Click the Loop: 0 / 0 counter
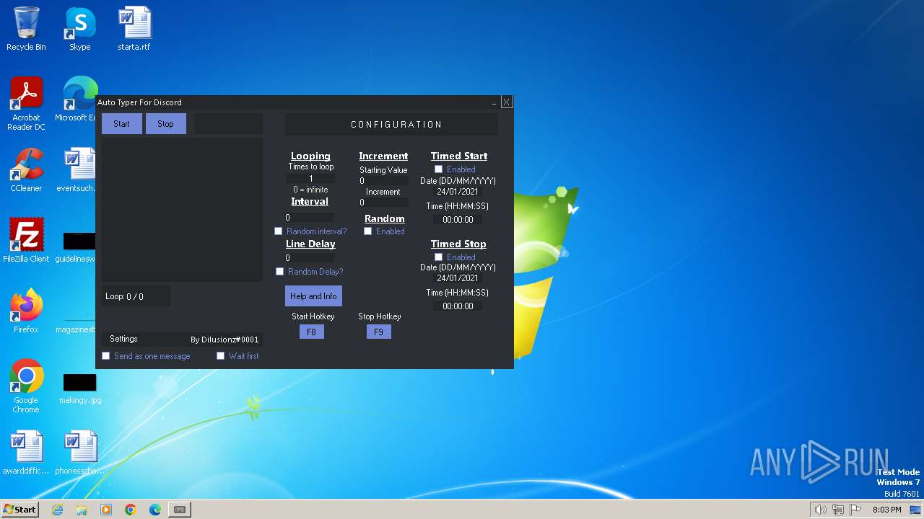Viewport: 924px width, 519px height. click(x=136, y=296)
